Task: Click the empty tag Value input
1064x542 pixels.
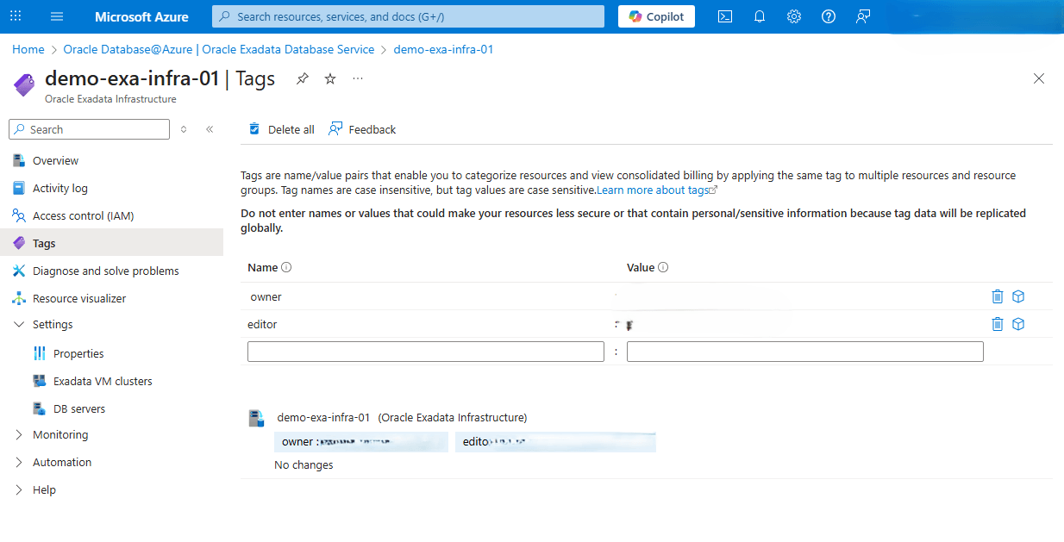Action: click(x=805, y=352)
